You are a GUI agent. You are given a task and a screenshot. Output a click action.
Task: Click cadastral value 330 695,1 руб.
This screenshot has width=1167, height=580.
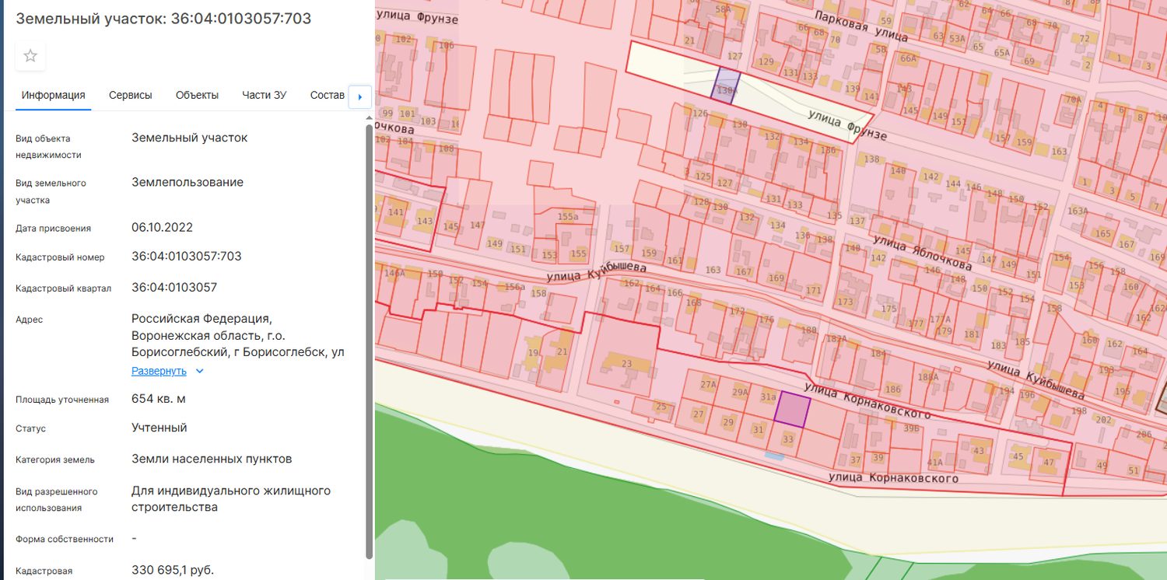point(173,570)
